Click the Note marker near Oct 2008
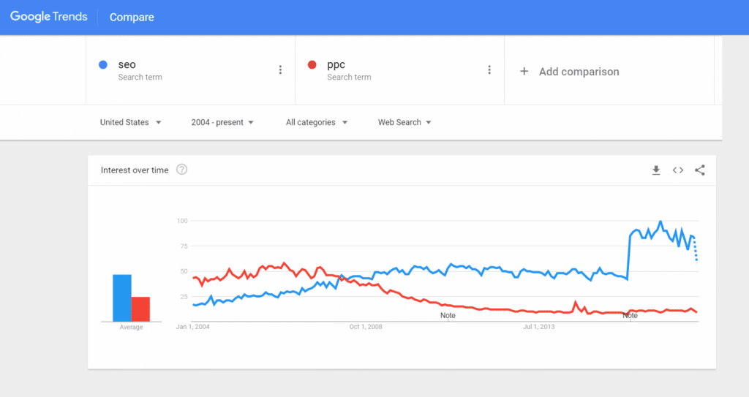The height and width of the screenshot is (397, 749). point(448,315)
